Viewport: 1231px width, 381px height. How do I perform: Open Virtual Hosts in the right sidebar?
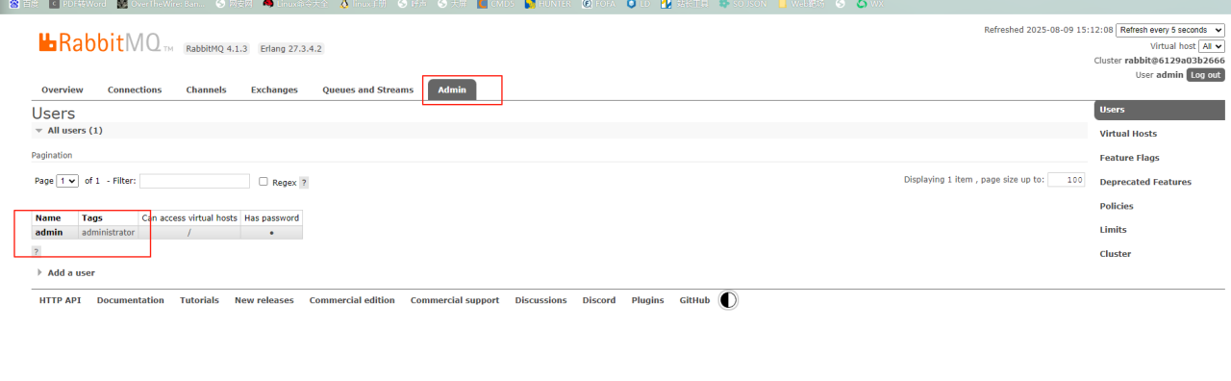tap(1128, 134)
